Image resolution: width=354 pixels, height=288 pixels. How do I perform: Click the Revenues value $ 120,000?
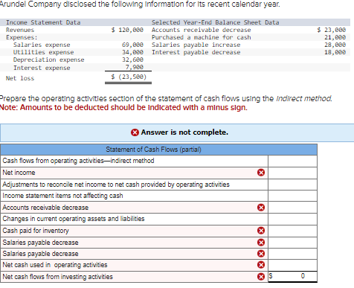point(127,30)
